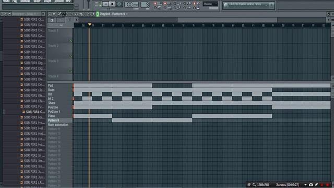This screenshot has height=188, width=334.
Task: Click the left scroll arrow of Playlist scrollbar
Action: (x=76, y=20)
